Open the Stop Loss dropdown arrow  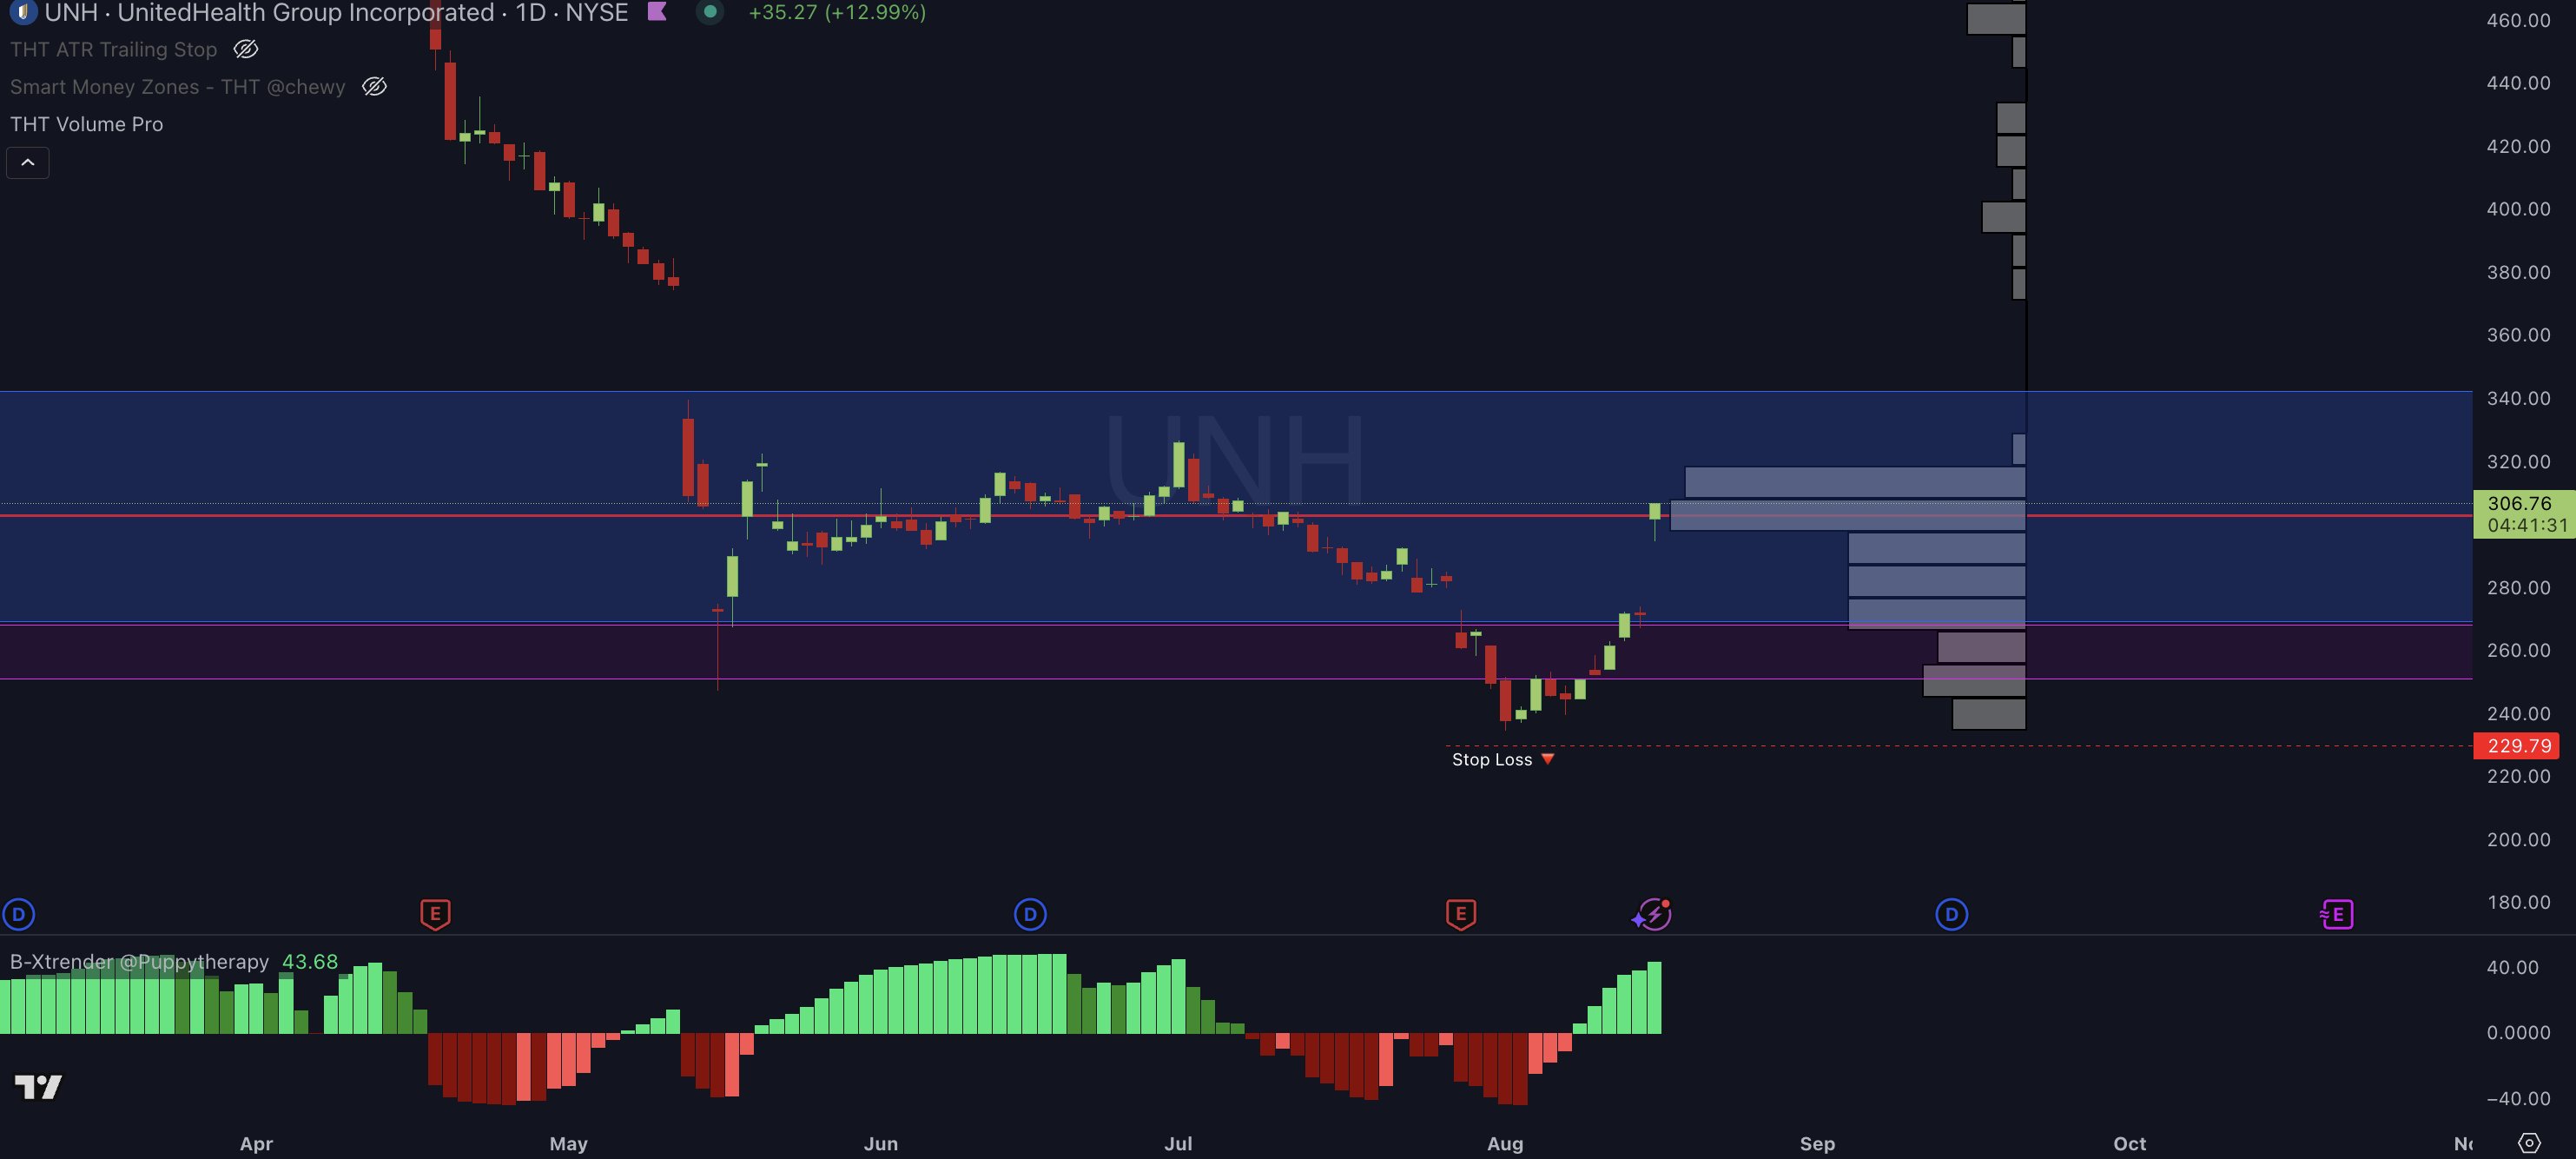tap(1548, 759)
